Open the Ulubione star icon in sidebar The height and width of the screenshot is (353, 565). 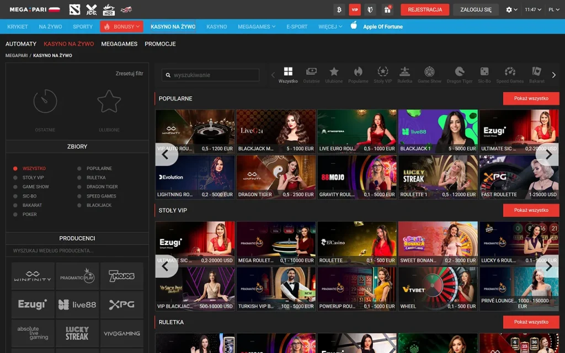[109, 101]
